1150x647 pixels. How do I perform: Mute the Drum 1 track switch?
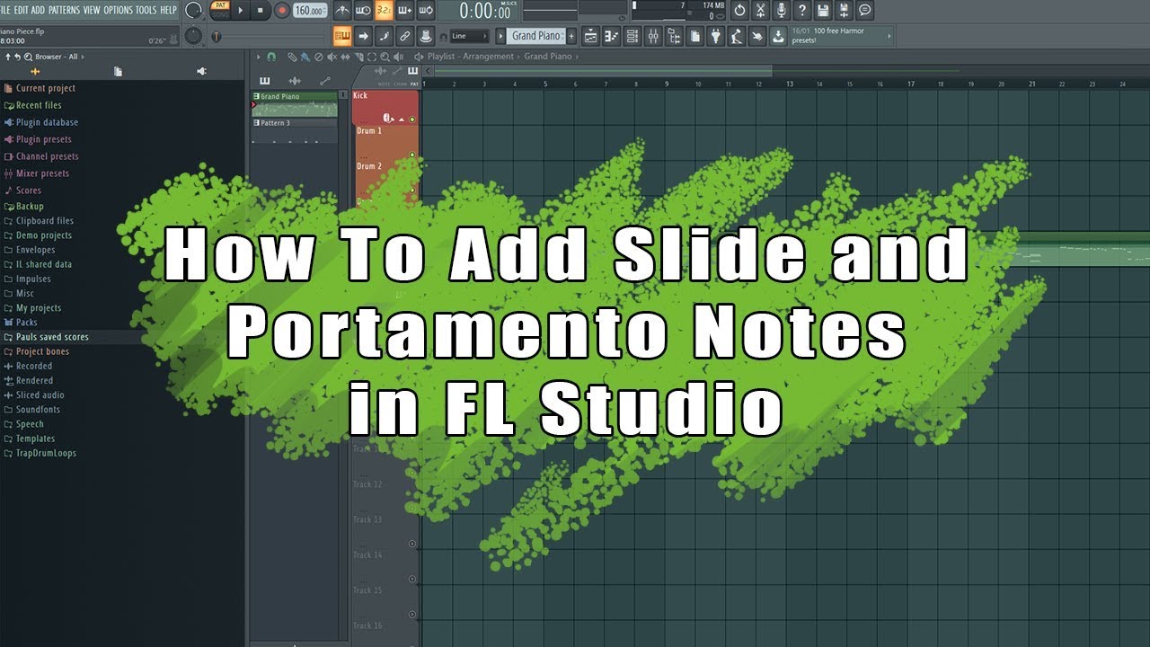point(412,155)
